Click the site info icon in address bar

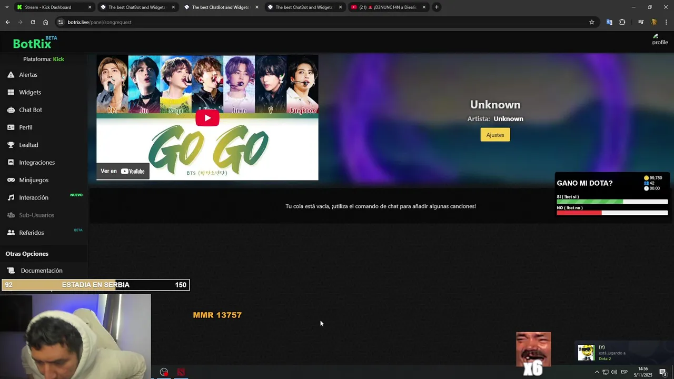point(61,22)
